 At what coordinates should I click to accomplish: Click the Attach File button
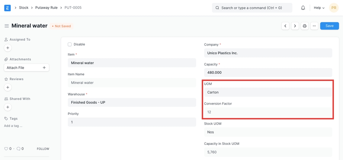click(x=26, y=68)
